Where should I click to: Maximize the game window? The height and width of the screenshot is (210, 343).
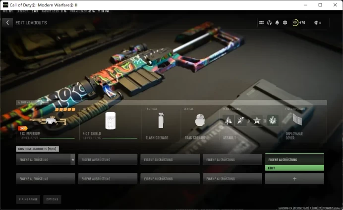pos(320,5)
